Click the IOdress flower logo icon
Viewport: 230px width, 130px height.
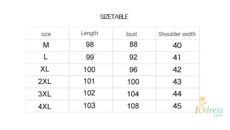pyautogui.click(x=202, y=99)
